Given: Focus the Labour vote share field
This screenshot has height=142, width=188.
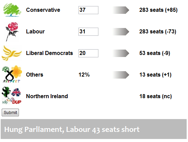Looking at the screenshot, I should [88, 32].
